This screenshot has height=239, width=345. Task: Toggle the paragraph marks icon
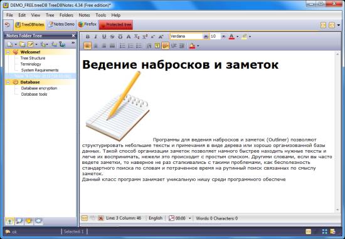coord(157,46)
